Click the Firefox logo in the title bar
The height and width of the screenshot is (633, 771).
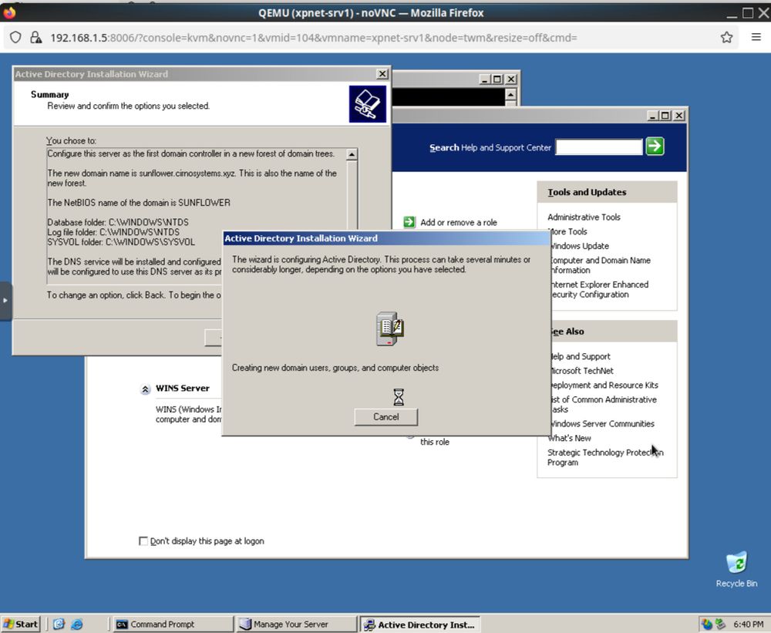point(9,12)
